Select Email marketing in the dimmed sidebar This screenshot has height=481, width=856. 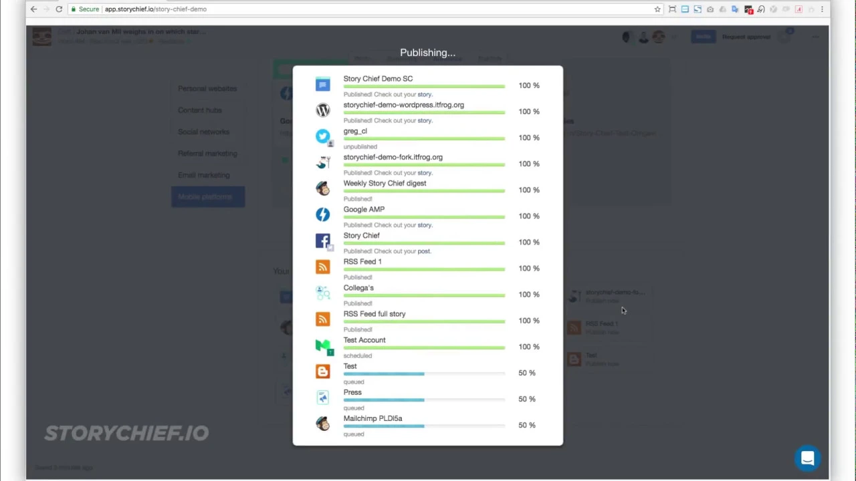(x=204, y=175)
